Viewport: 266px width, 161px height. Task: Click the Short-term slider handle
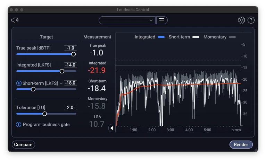pyautogui.click(x=33, y=89)
